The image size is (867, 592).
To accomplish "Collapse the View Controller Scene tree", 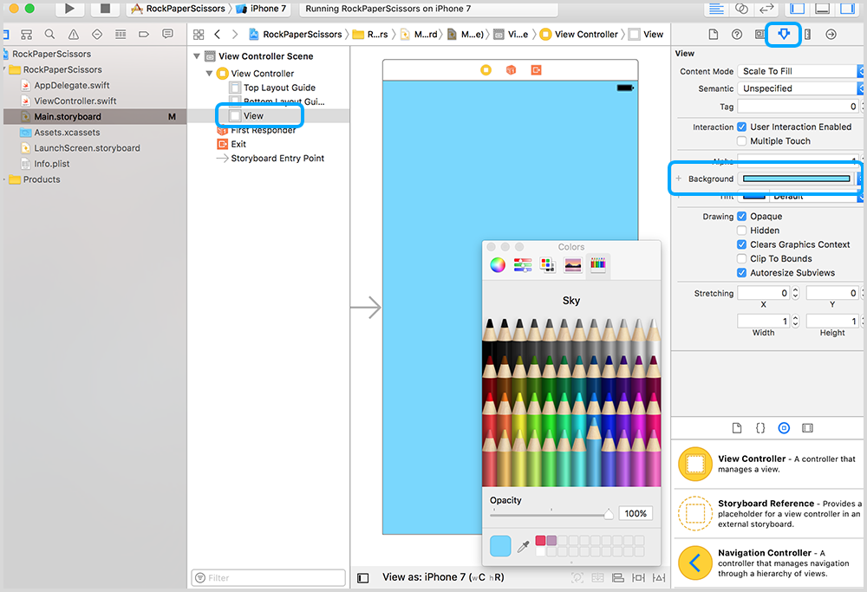I will [x=199, y=56].
